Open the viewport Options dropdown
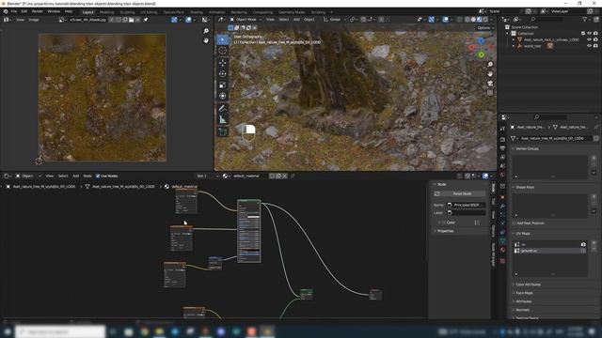The height and width of the screenshot is (338, 602). click(485, 28)
